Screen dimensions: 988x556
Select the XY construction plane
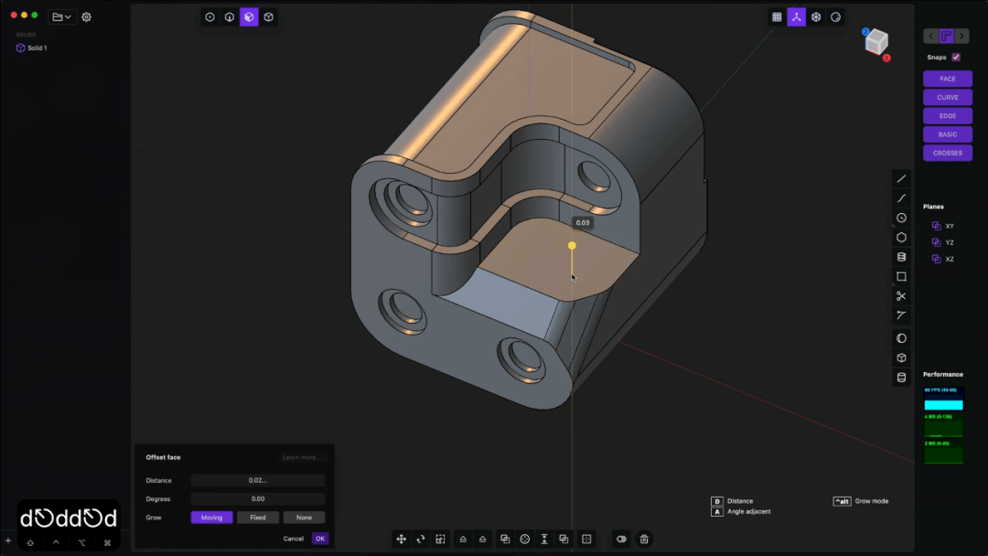click(x=949, y=226)
